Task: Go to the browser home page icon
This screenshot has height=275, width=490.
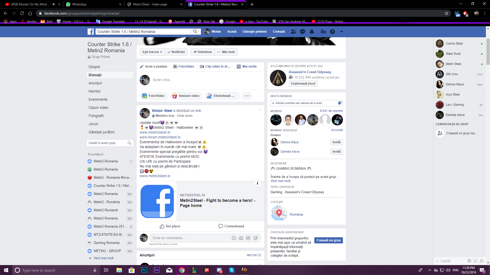Action: click(x=30, y=13)
